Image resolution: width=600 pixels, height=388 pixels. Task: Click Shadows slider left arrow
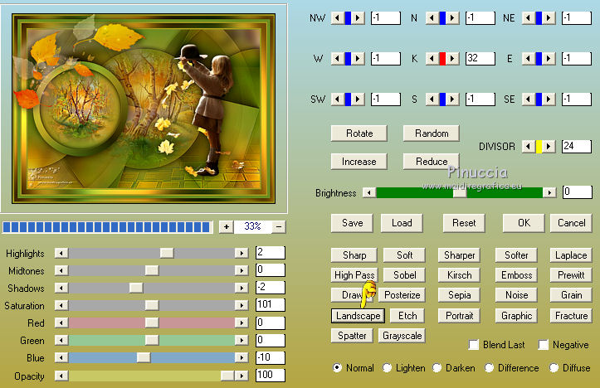point(61,288)
